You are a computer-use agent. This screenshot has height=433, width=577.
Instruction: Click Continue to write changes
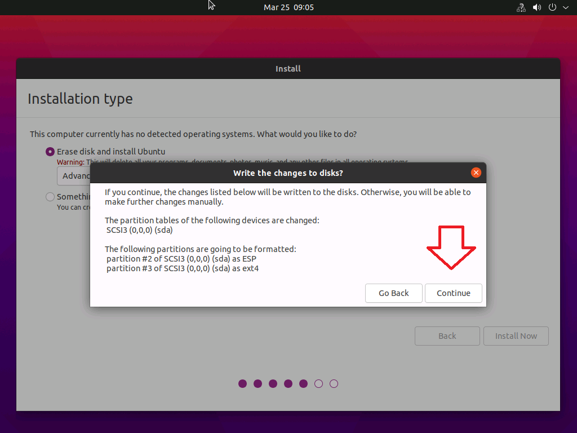(x=453, y=293)
